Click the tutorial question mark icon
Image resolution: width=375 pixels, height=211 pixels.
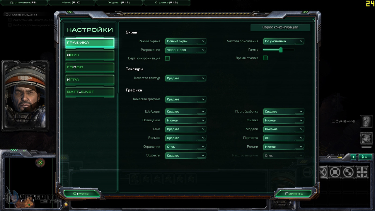tap(366, 121)
